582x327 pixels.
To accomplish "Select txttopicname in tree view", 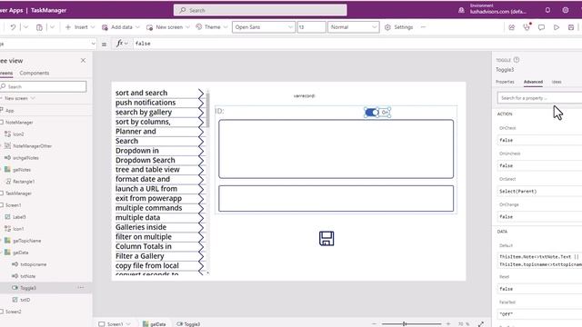I will click(33, 264).
